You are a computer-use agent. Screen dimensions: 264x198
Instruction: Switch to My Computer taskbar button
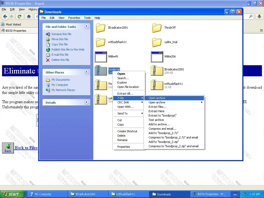click(x=47, y=194)
